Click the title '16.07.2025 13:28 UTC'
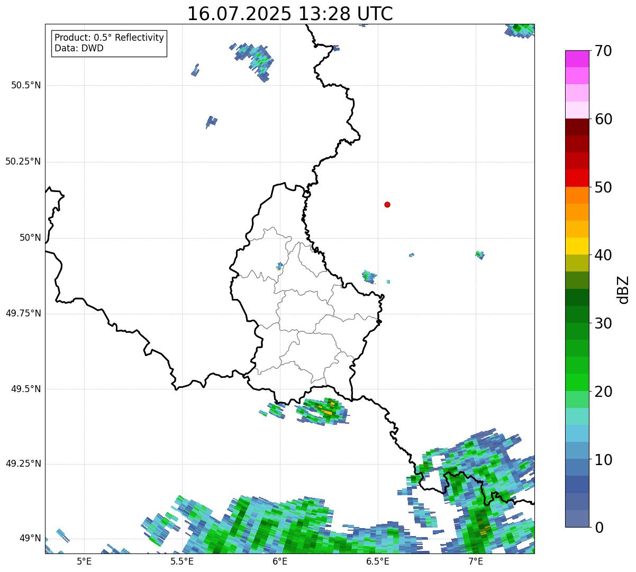 pyautogui.click(x=290, y=14)
